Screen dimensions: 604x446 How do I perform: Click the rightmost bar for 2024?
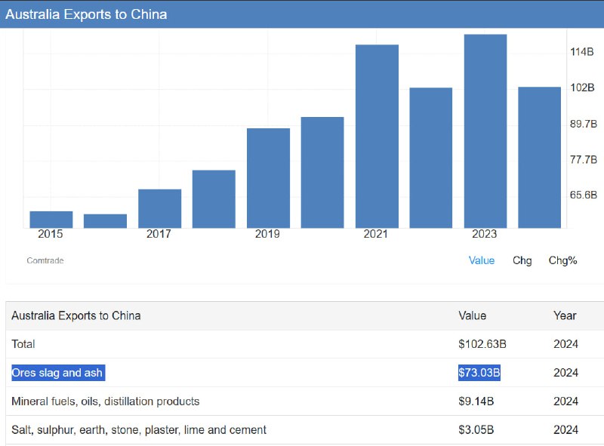[x=539, y=157]
